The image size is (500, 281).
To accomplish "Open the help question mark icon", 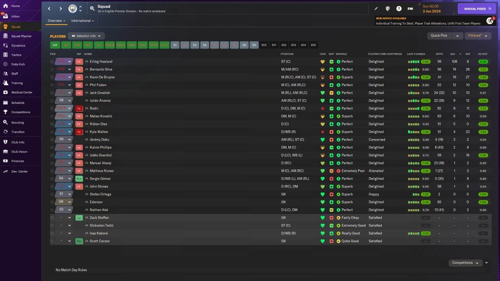I will pyautogui.click(x=399, y=9).
